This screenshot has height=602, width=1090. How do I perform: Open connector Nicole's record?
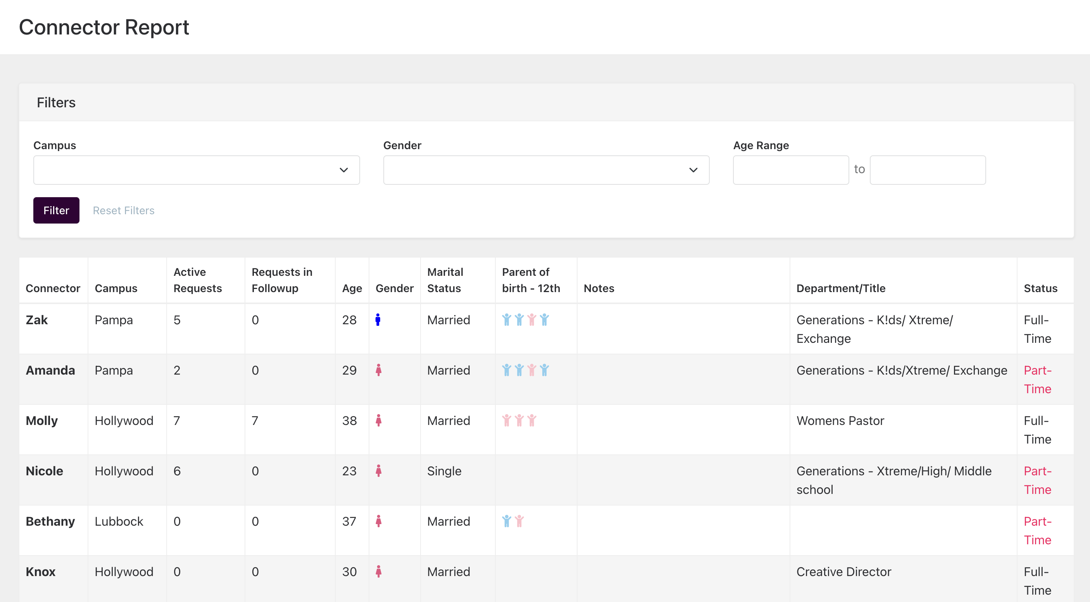coord(45,471)
